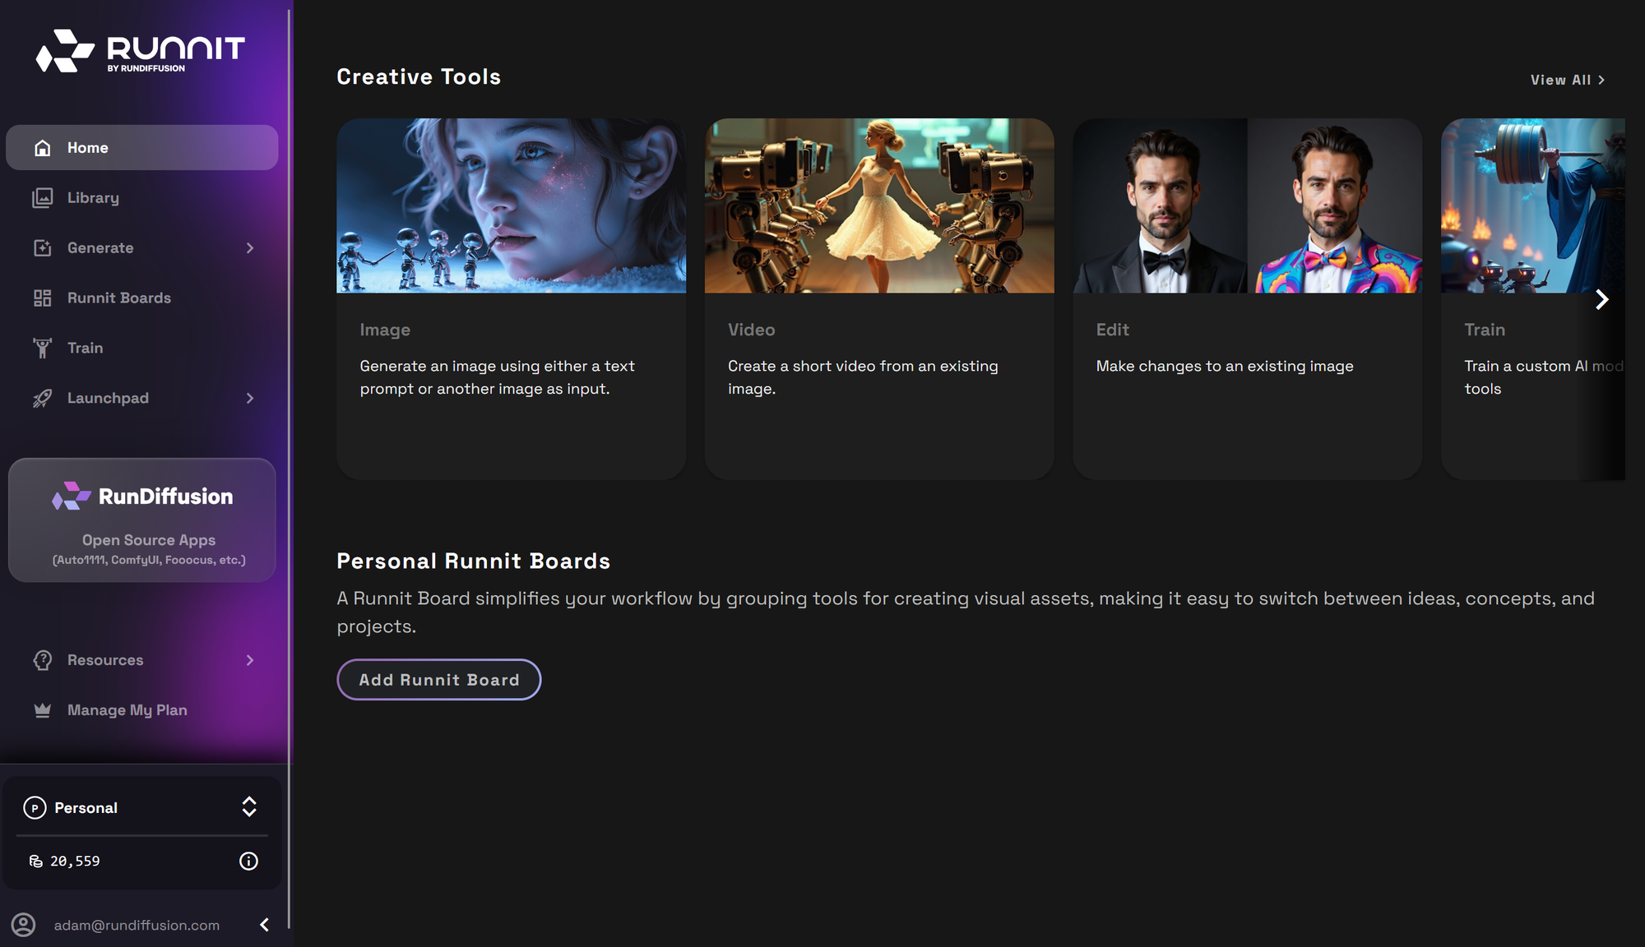
Task: Click the Home house icon
Action: [x=43, y=148]
